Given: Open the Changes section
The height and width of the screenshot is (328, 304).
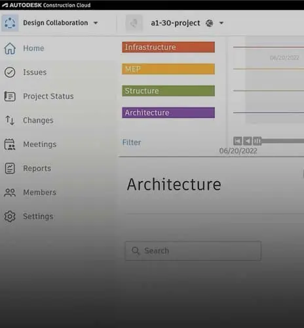Looking at the screenshot, I should pos(38,120).
